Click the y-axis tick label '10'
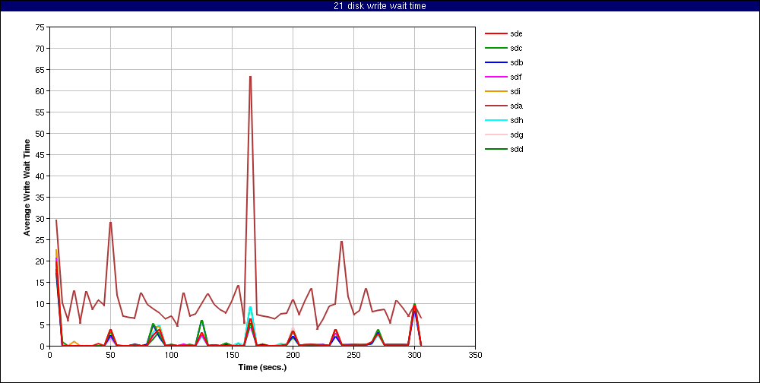This screenshot has height=383, width=760. tap(40, 303)
